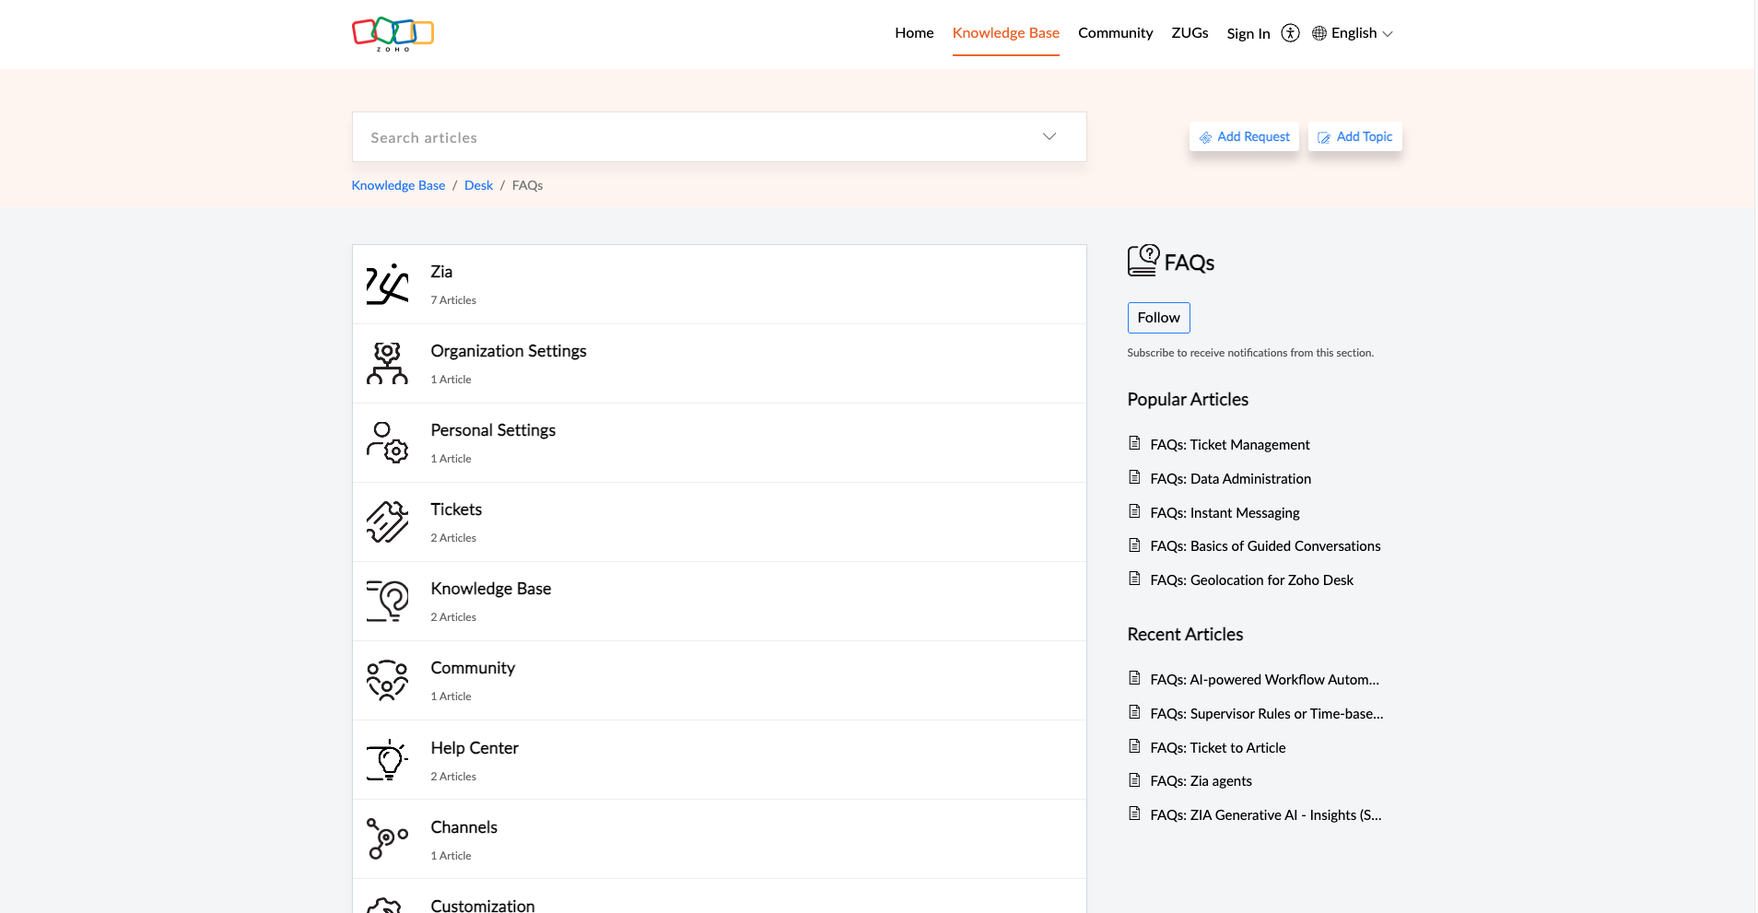Select the Help Center bulb icon
The height and width of the screenshot is (913, 1758).
tap(387, 759)
